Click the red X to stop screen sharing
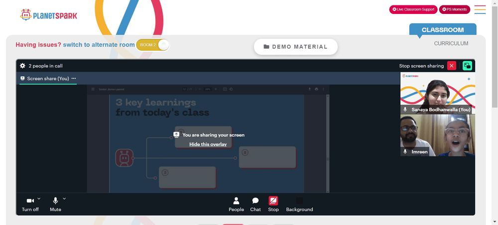 pos(452,66)
